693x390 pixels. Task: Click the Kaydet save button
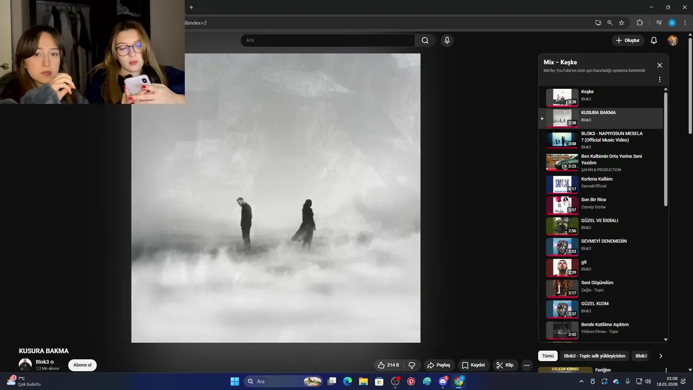[473, 365]
